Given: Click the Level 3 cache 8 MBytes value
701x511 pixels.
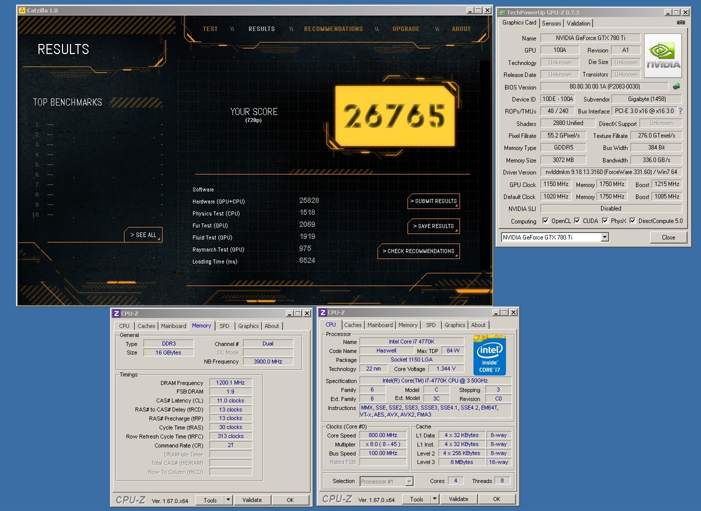Looking at the screenshot, I should [x=461, y=462].
